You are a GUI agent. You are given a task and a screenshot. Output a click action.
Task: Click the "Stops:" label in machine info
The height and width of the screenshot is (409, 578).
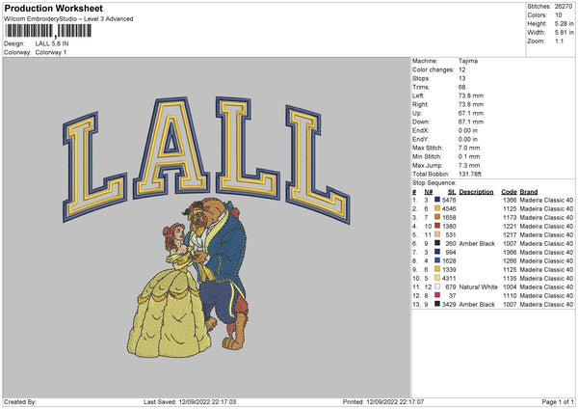[421, 78]
